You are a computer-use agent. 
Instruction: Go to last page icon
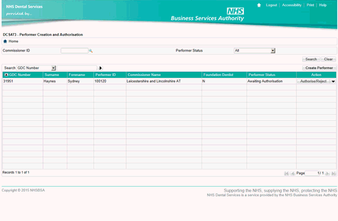point(334,173)
